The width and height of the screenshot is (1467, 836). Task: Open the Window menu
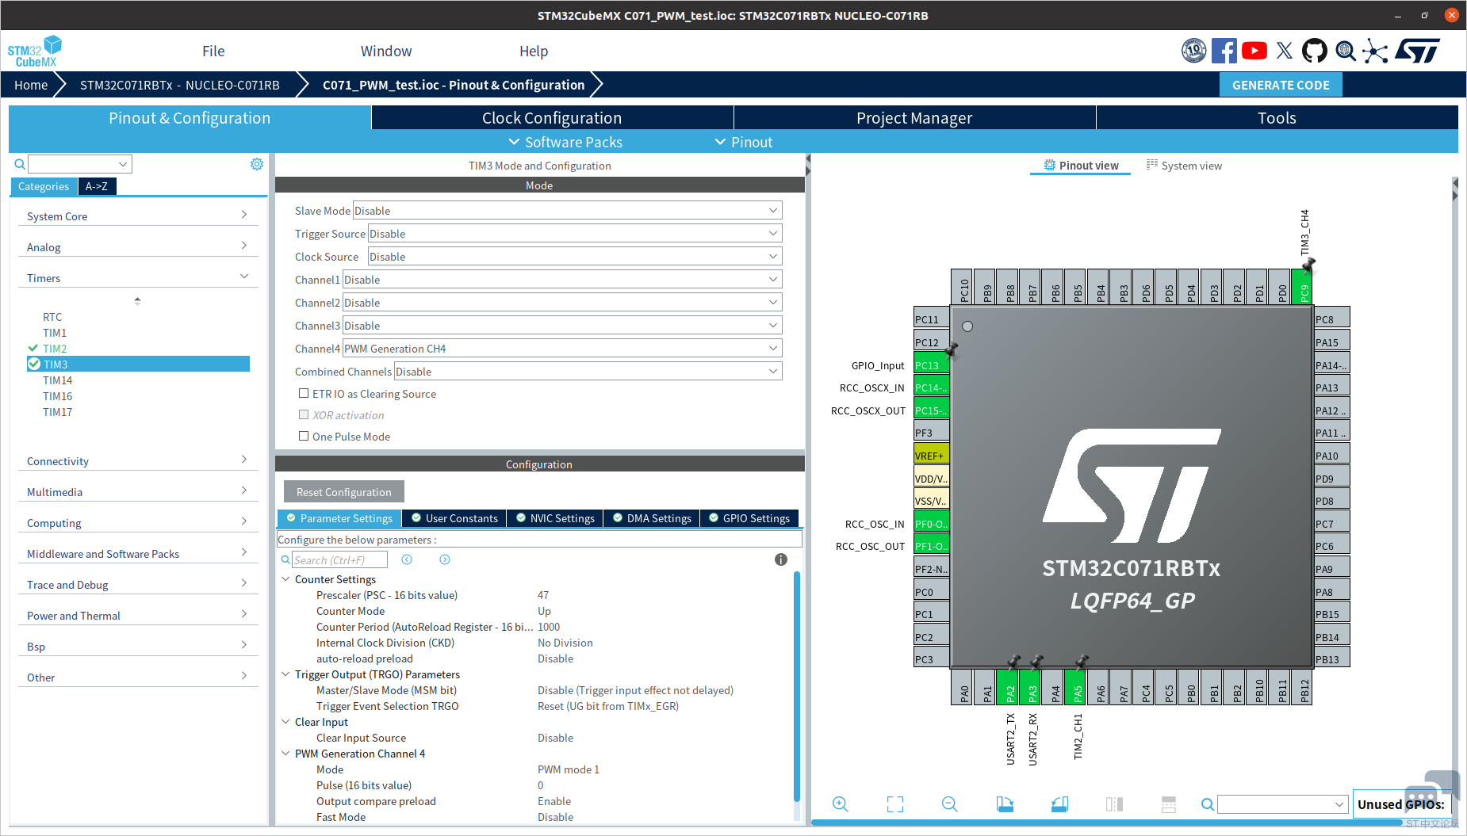386,51
